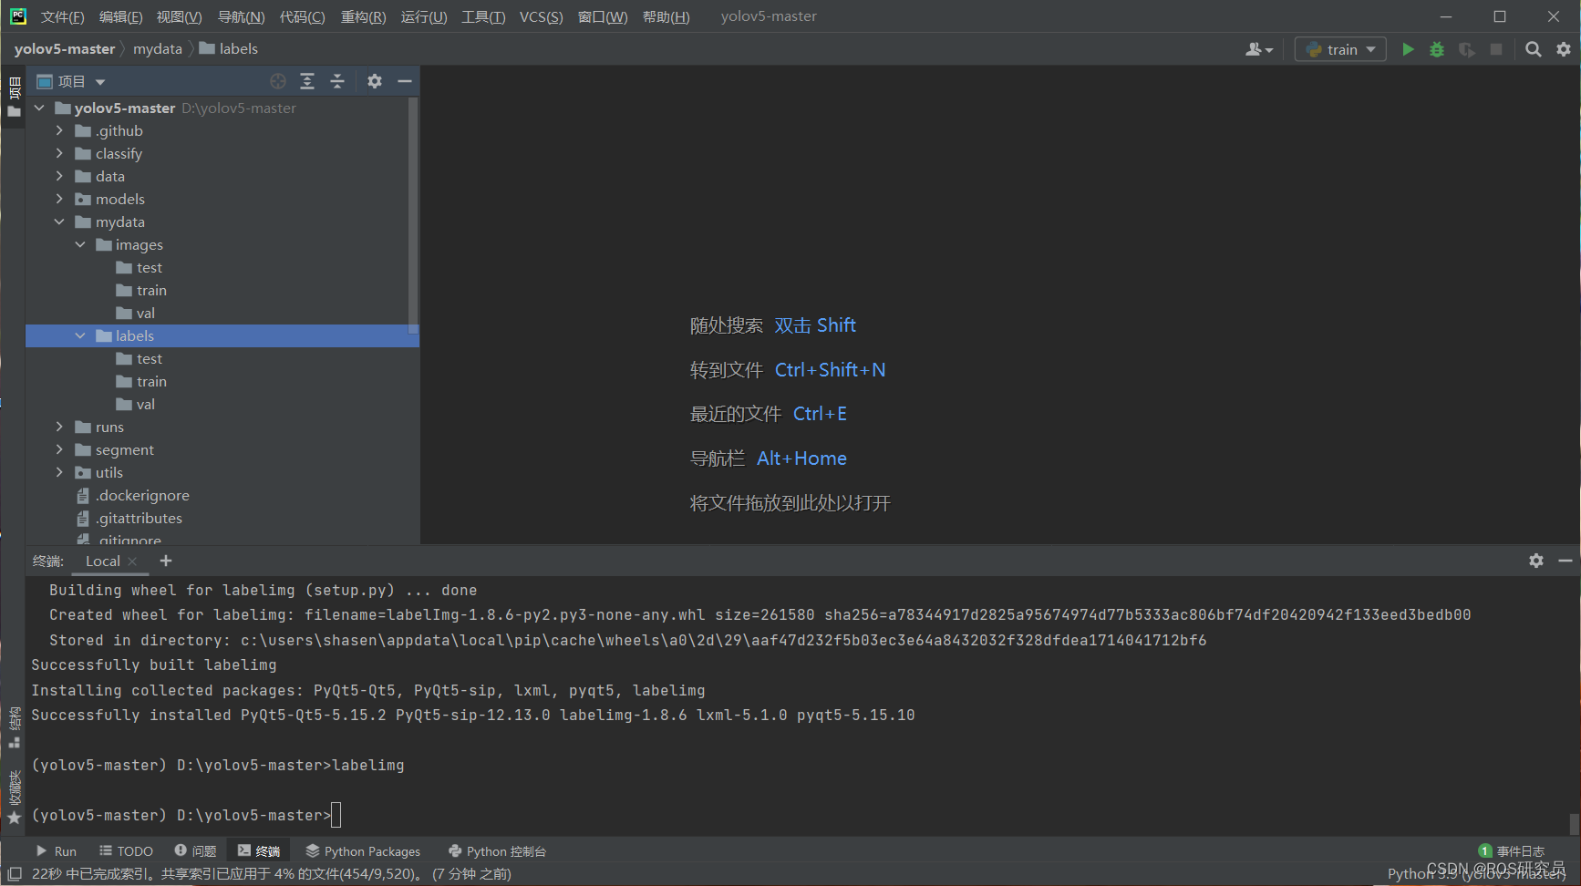Image resolution: width=1581 pixels, height=886 pixels.
Task: Run with coverage icon
Action: tap(1466, 49)
